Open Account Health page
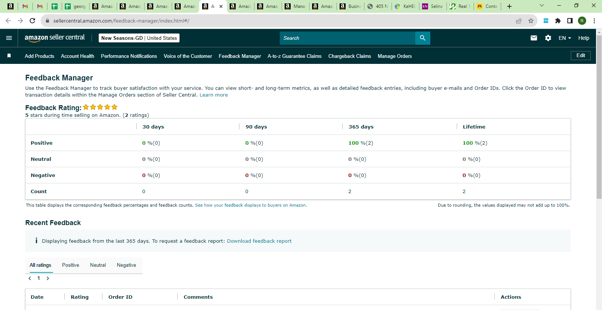 coord(78,56)
